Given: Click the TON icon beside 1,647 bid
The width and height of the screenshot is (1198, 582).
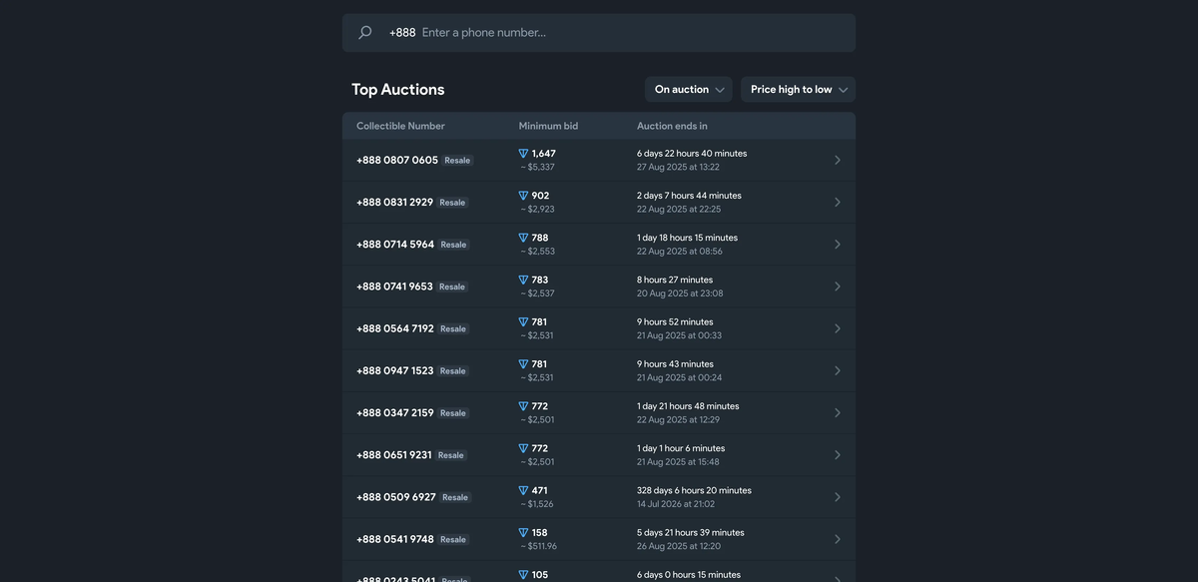Looking at the screenshot, I should (x=523, y=154).
